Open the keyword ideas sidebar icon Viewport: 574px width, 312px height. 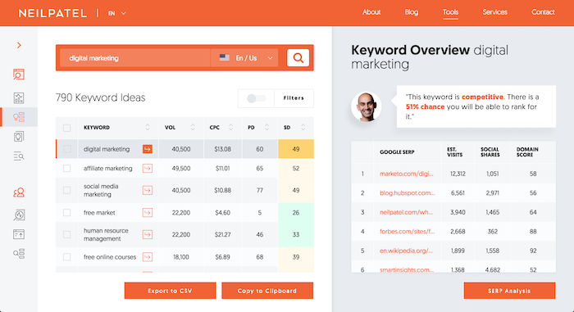click(19, 117)
